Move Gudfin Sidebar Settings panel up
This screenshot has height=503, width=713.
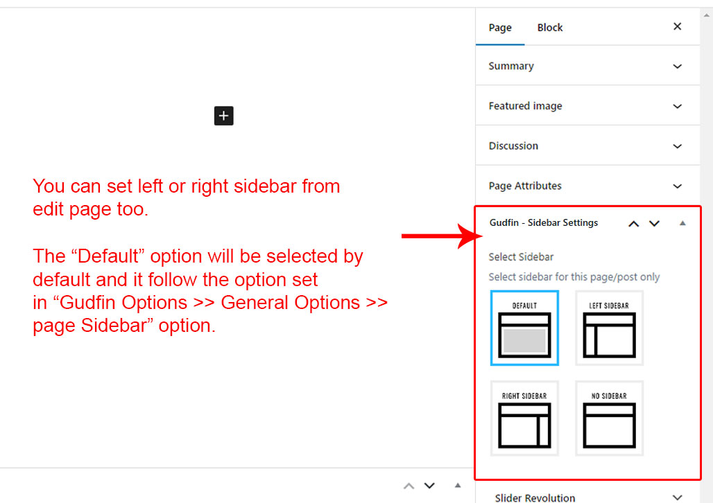[x=633, y=224]
